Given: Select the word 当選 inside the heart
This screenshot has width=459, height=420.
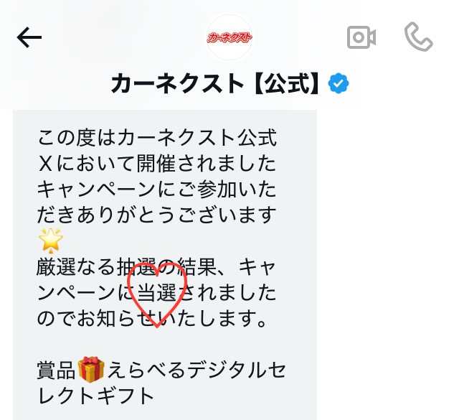Looking at the screenshot, I should point(157,292).
